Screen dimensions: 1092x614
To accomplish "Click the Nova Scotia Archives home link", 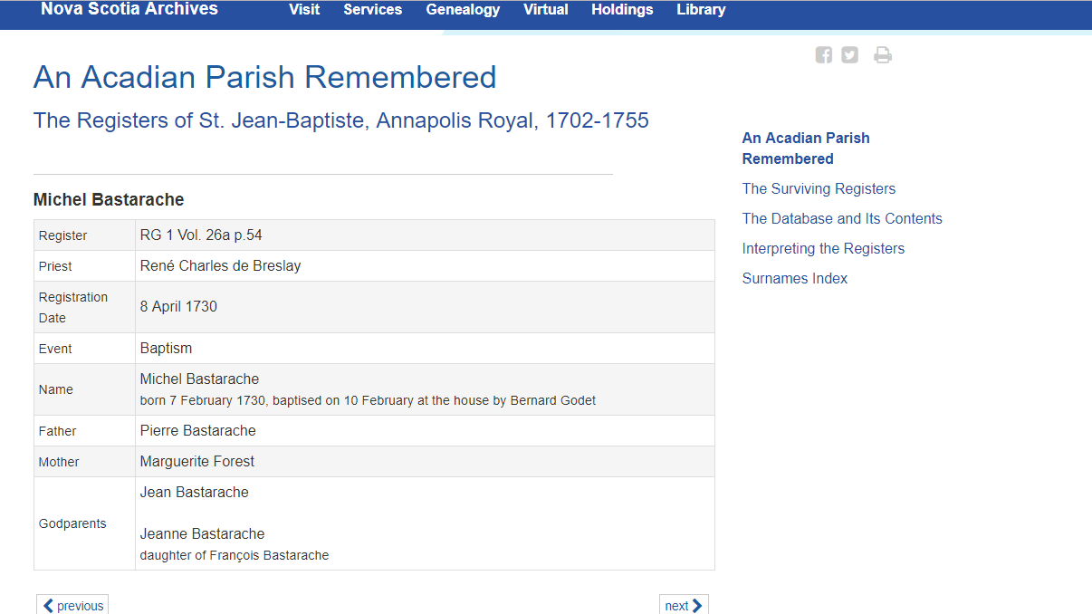I will click(x=129, y=9).
